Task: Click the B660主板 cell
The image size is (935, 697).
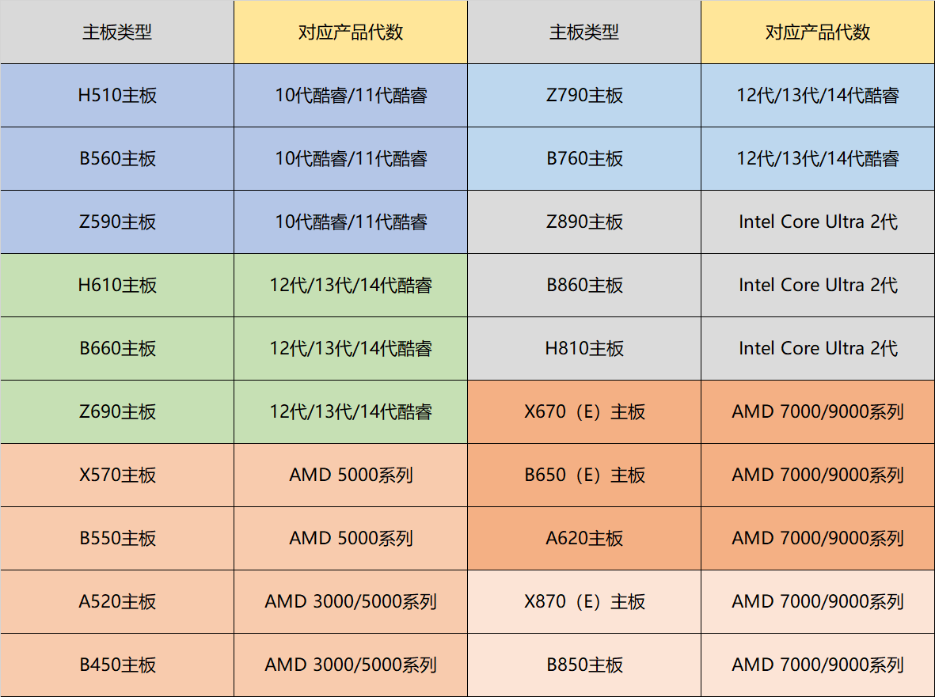Action: tap(117, 348)
